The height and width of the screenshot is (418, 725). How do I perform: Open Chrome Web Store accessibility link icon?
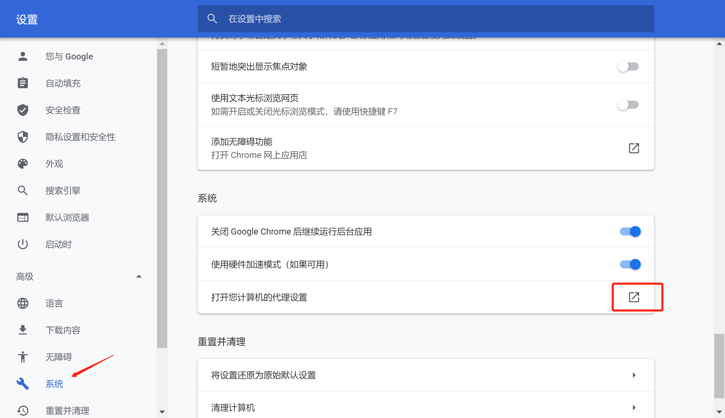point(634,148)
